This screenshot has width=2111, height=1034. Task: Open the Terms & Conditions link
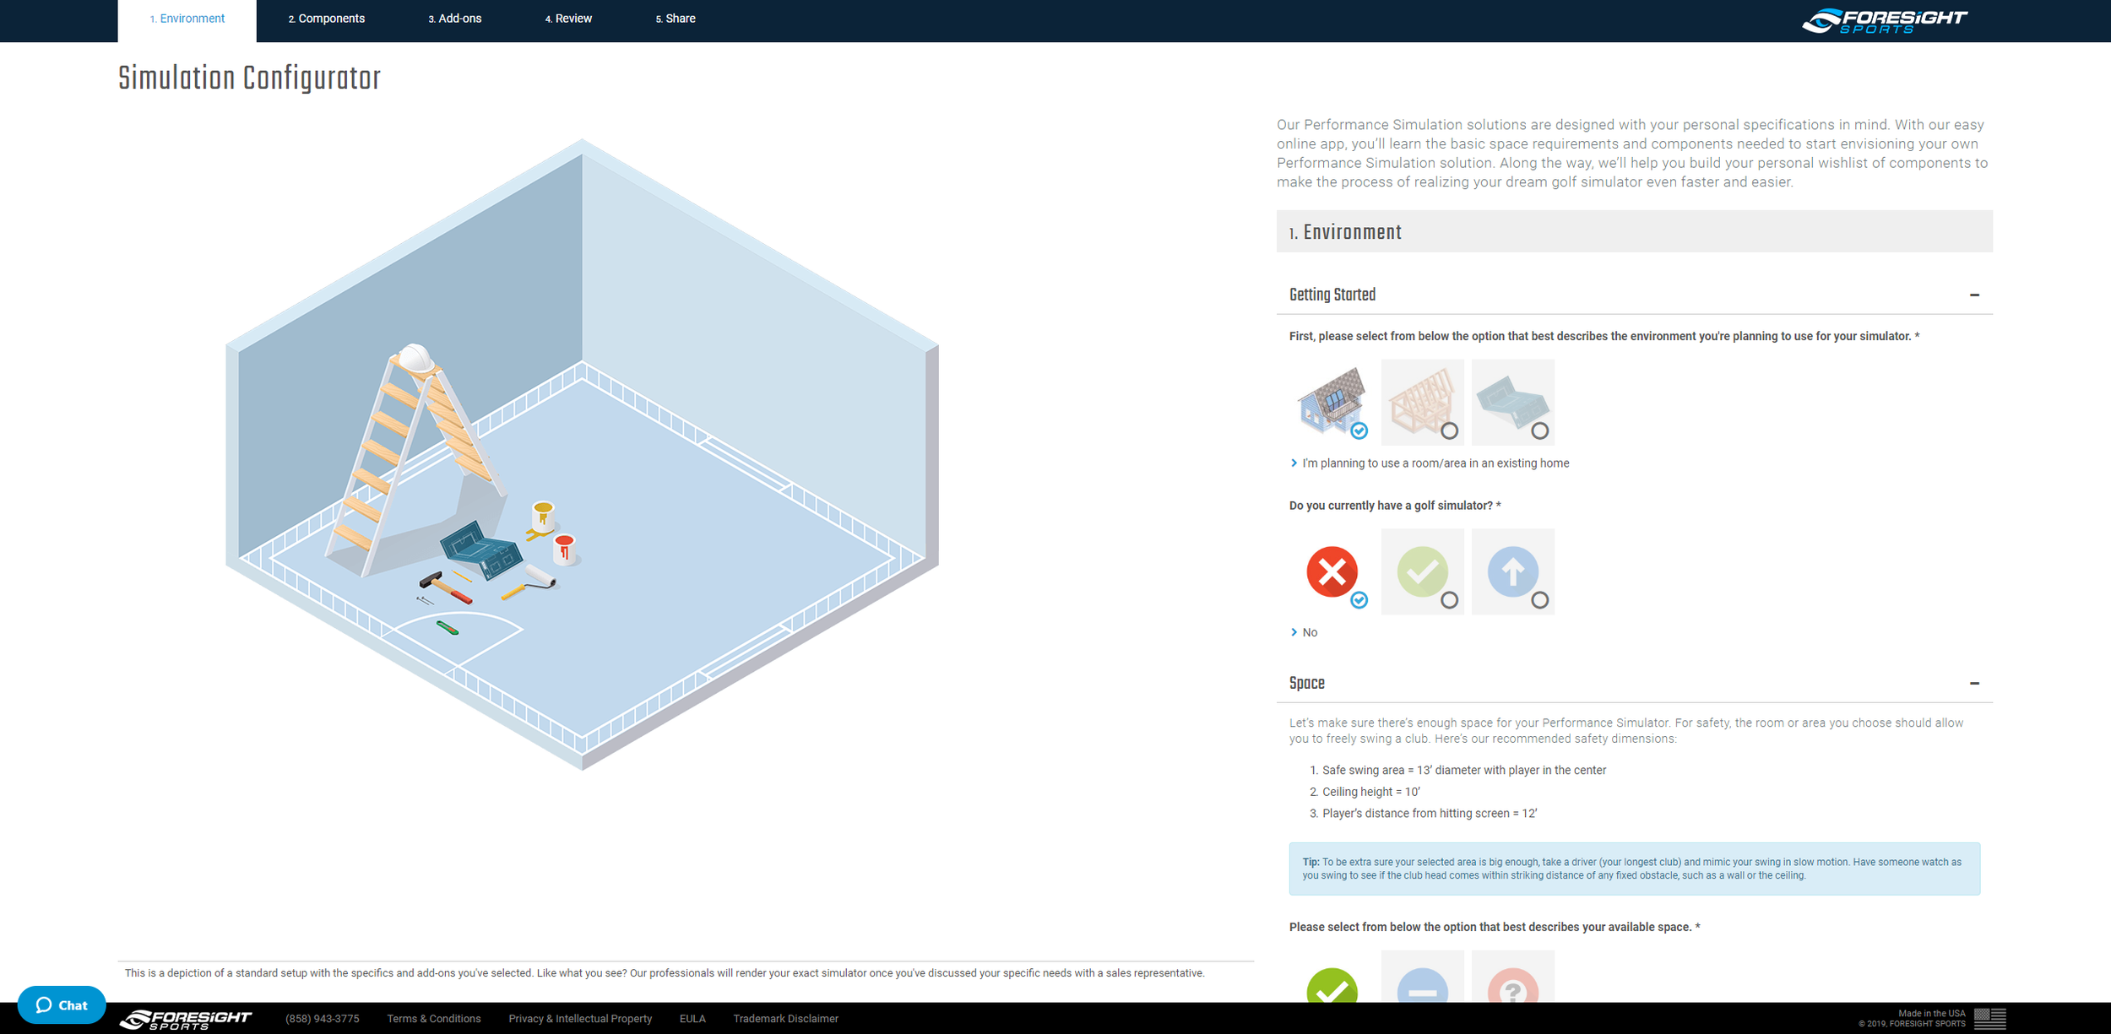tap(433, 1019)
